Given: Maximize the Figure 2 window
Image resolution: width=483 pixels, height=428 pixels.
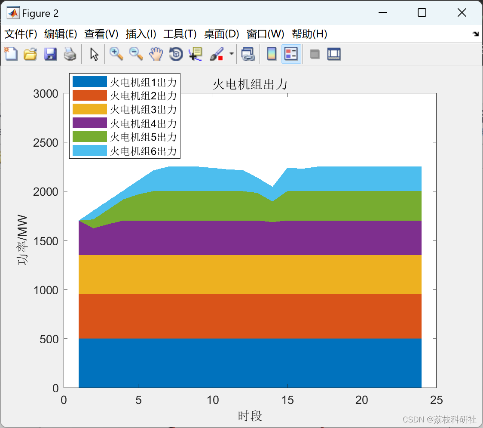Looking at the screenshot, I should click(422, 12).
